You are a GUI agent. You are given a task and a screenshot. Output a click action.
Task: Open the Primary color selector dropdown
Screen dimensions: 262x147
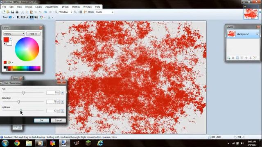pos(14,33)
